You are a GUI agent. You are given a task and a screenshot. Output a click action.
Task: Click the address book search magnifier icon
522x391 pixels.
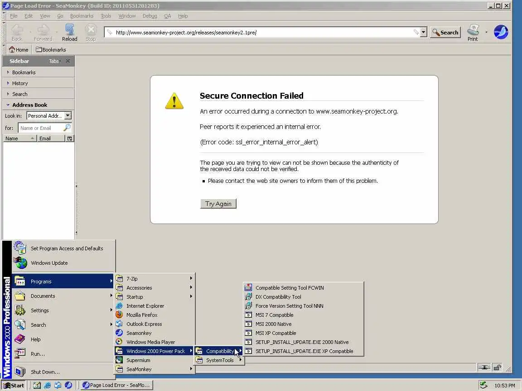67,128
